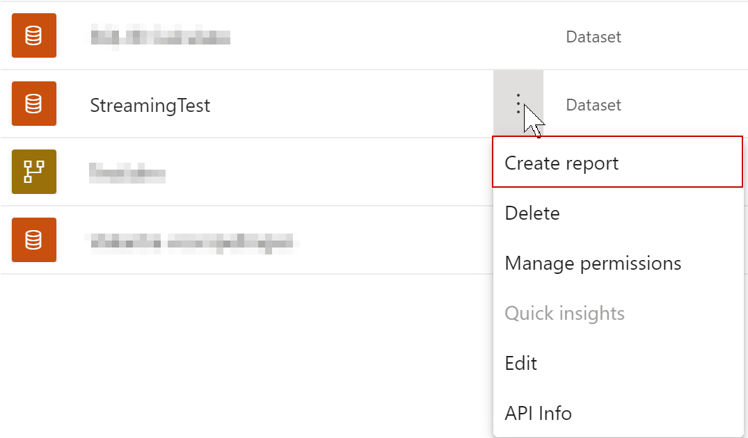The image size is (748, 438).
Task: Select the topmost dataset's orange database icon
Action: point(33,35)
